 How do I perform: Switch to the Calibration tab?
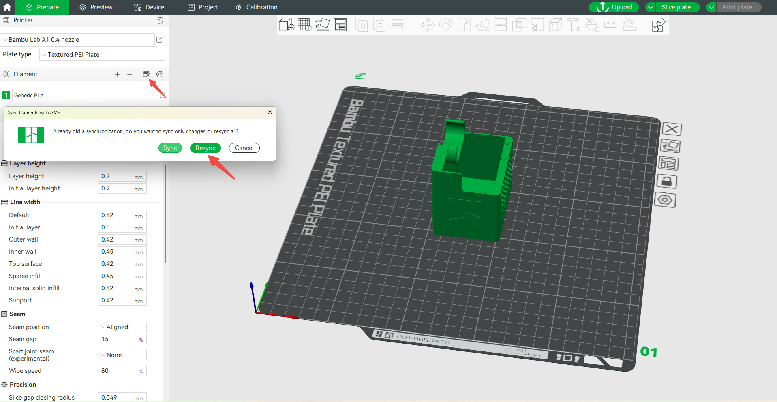(257, 7)
